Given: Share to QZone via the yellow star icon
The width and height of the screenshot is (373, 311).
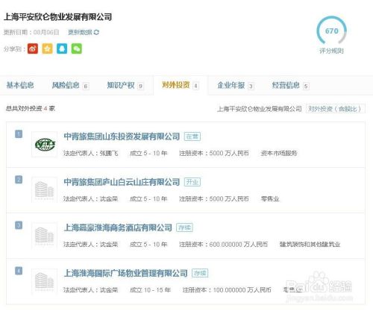Looking at the screenshot, I should point(47,48).
